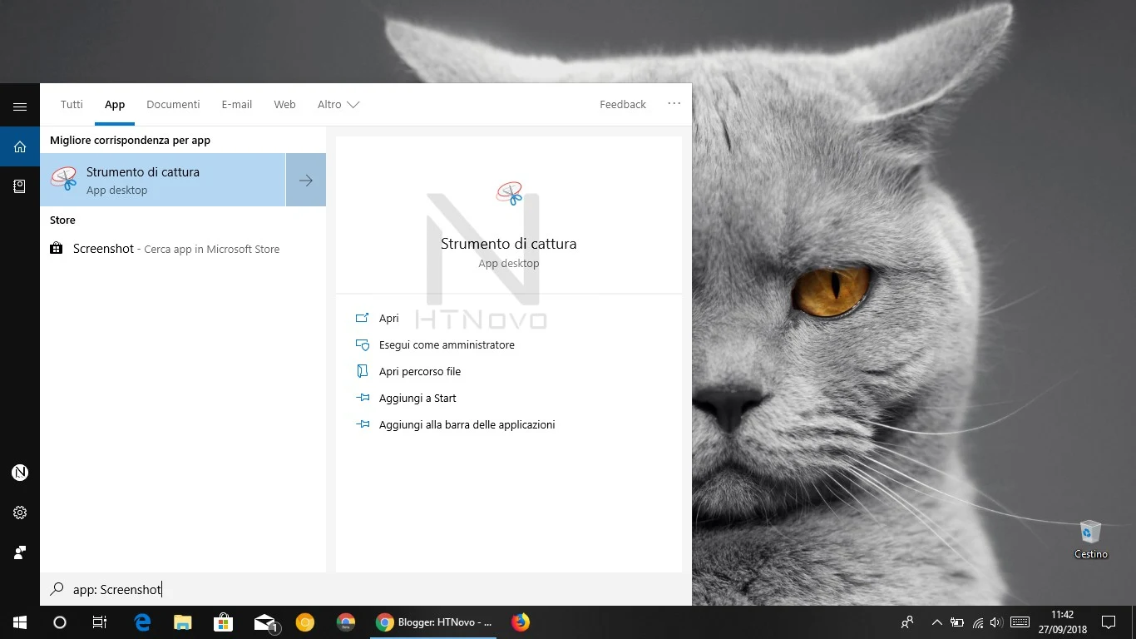Open the touch keyboard icon
Viewport: 1136px width, 639px height.
(1020, 622)
